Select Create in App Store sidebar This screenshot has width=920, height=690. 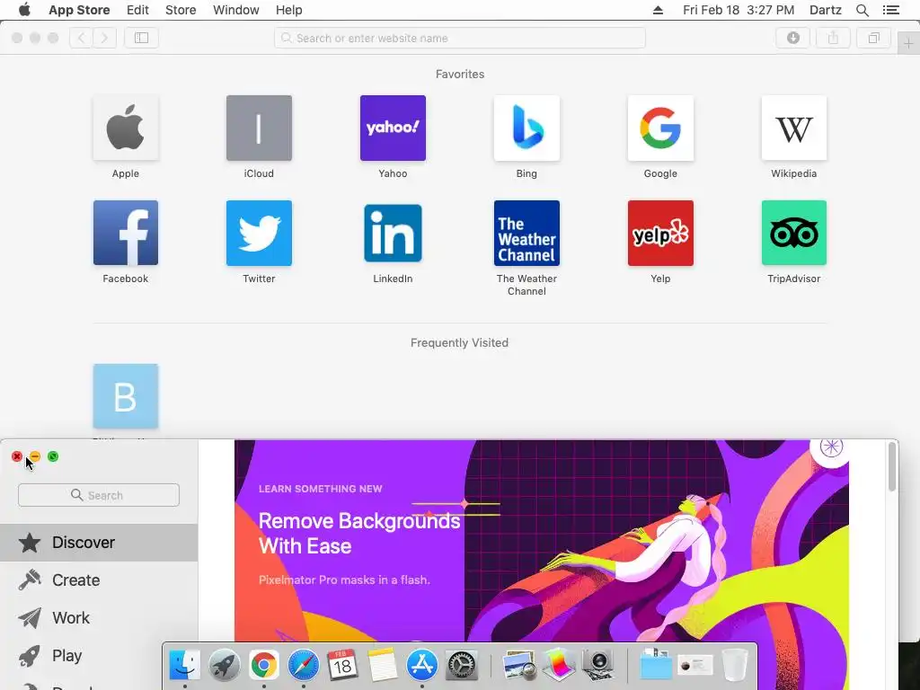[x=99, y=580]
